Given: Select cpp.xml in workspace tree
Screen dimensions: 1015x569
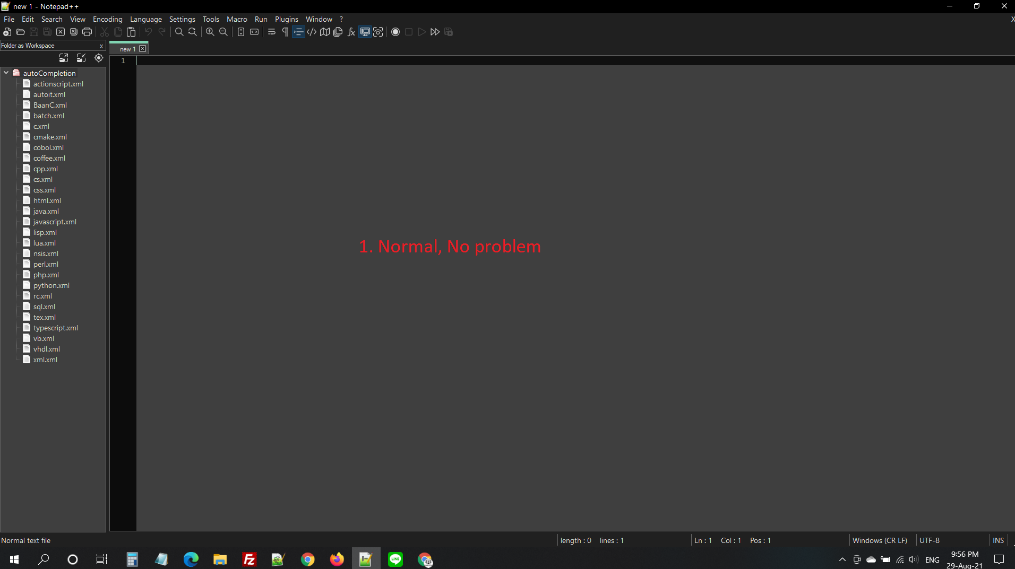Looking at the screenshot, I should (x=46, y=169).
